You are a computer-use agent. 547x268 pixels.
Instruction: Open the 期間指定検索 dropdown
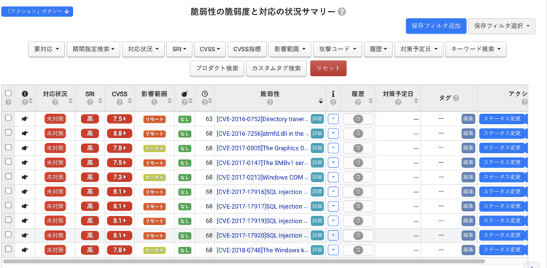tap(93, 49)
